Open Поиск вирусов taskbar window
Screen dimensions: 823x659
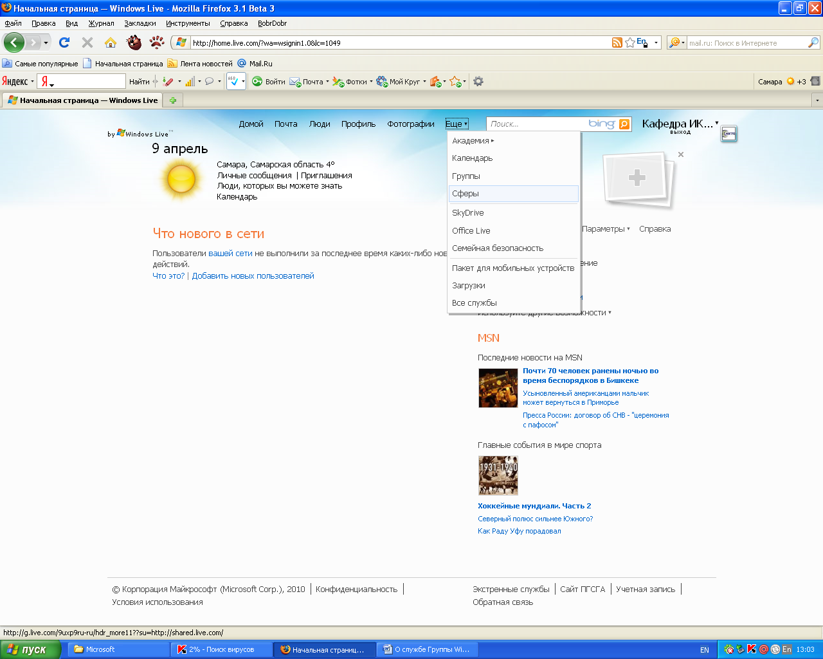(x=222, y=649)
